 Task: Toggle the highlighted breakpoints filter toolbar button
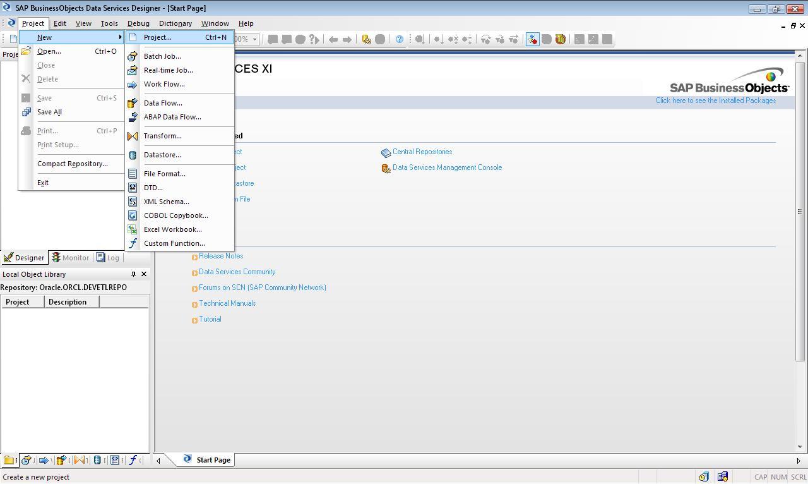(x=532, y=39)
